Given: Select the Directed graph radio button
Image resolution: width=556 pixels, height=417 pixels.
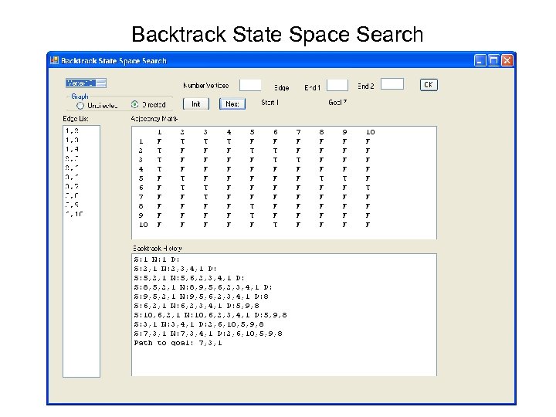Looking at the screenshot, I should click(x=134, y=104).
